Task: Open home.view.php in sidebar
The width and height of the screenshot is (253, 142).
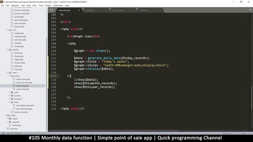Action: coord(21,112)
